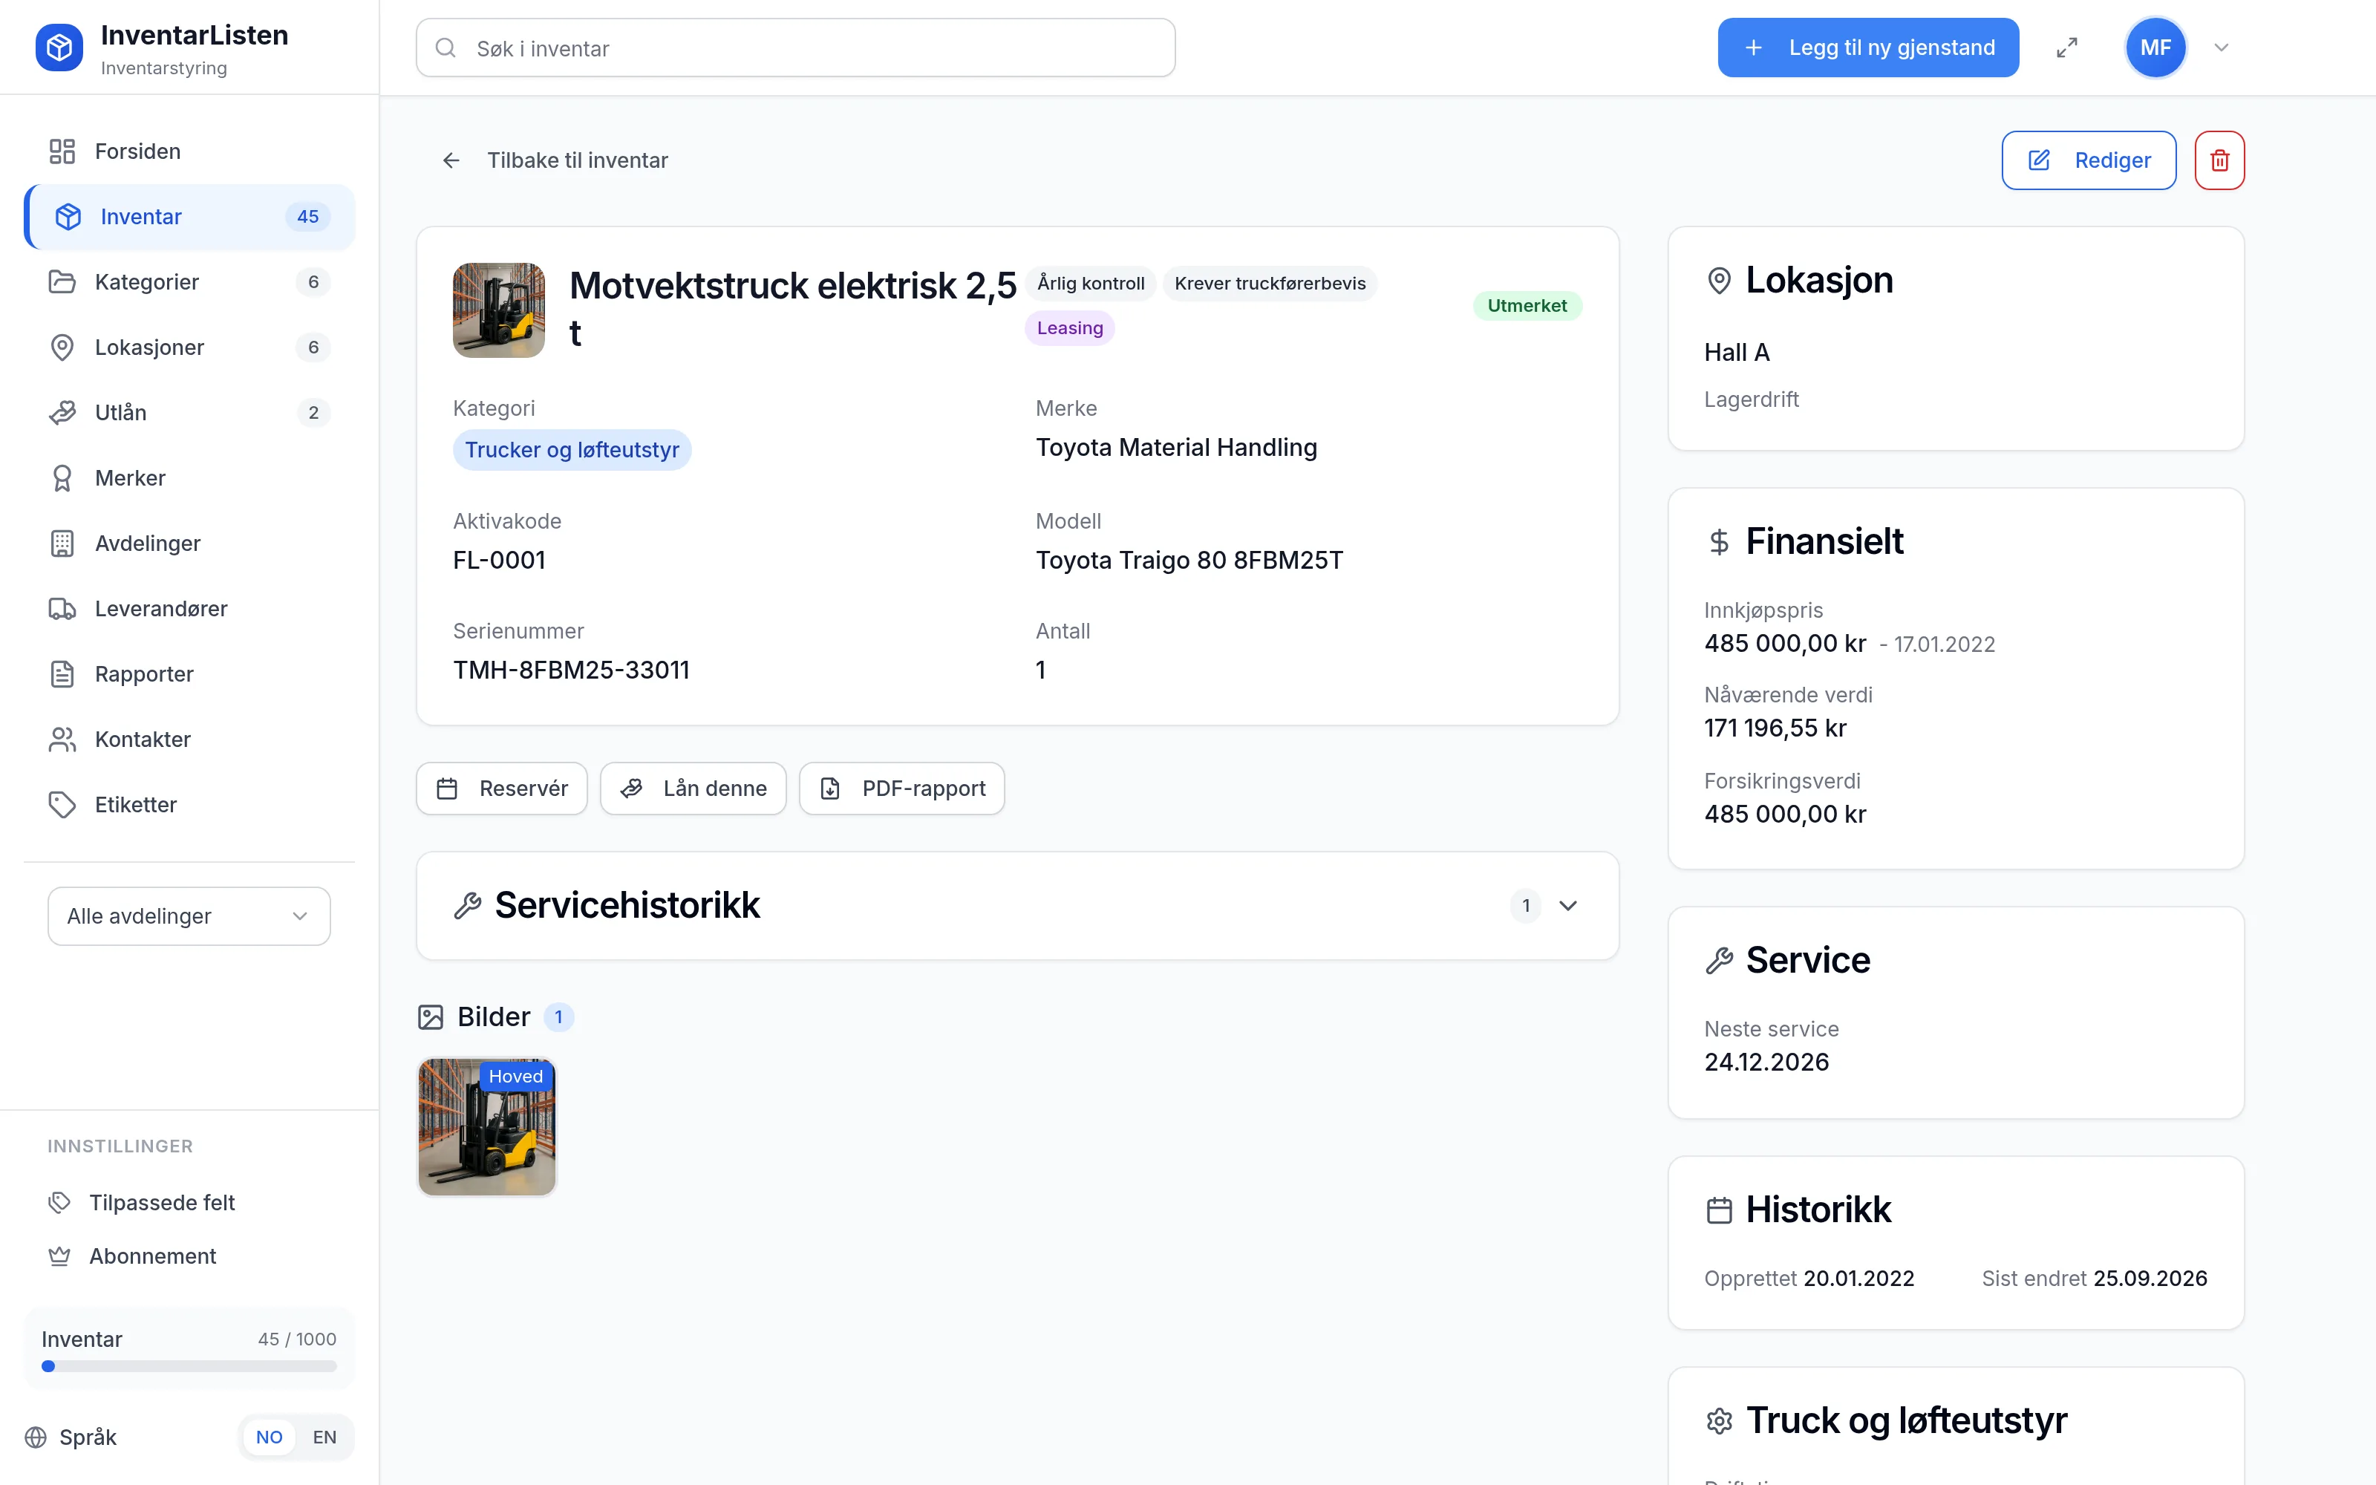Go to Forsiden in the sidebar
This screenshot has width=2376, height=1485.
pyautogui.click(x=189, y=151)
